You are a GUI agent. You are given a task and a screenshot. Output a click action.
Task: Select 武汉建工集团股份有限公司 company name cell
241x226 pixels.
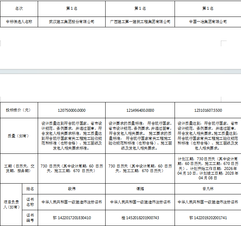pyautogui.click(x=71, y=22)
